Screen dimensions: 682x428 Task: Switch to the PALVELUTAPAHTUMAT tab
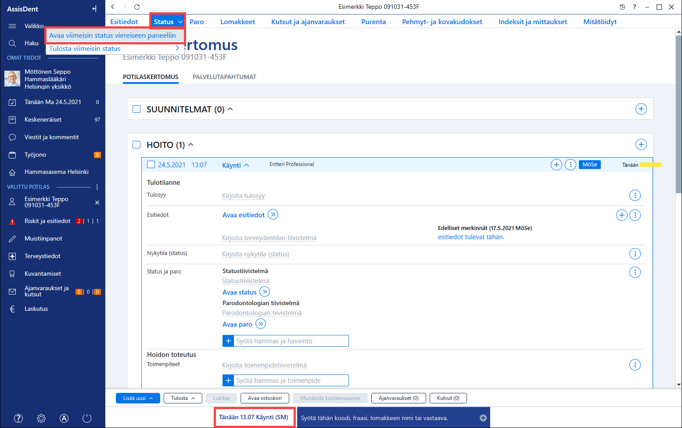224,77
